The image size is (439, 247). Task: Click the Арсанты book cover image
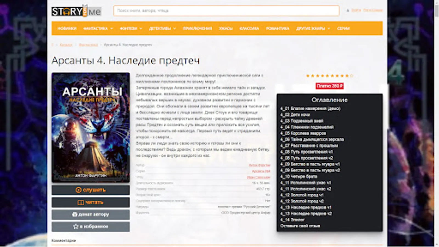91,128
